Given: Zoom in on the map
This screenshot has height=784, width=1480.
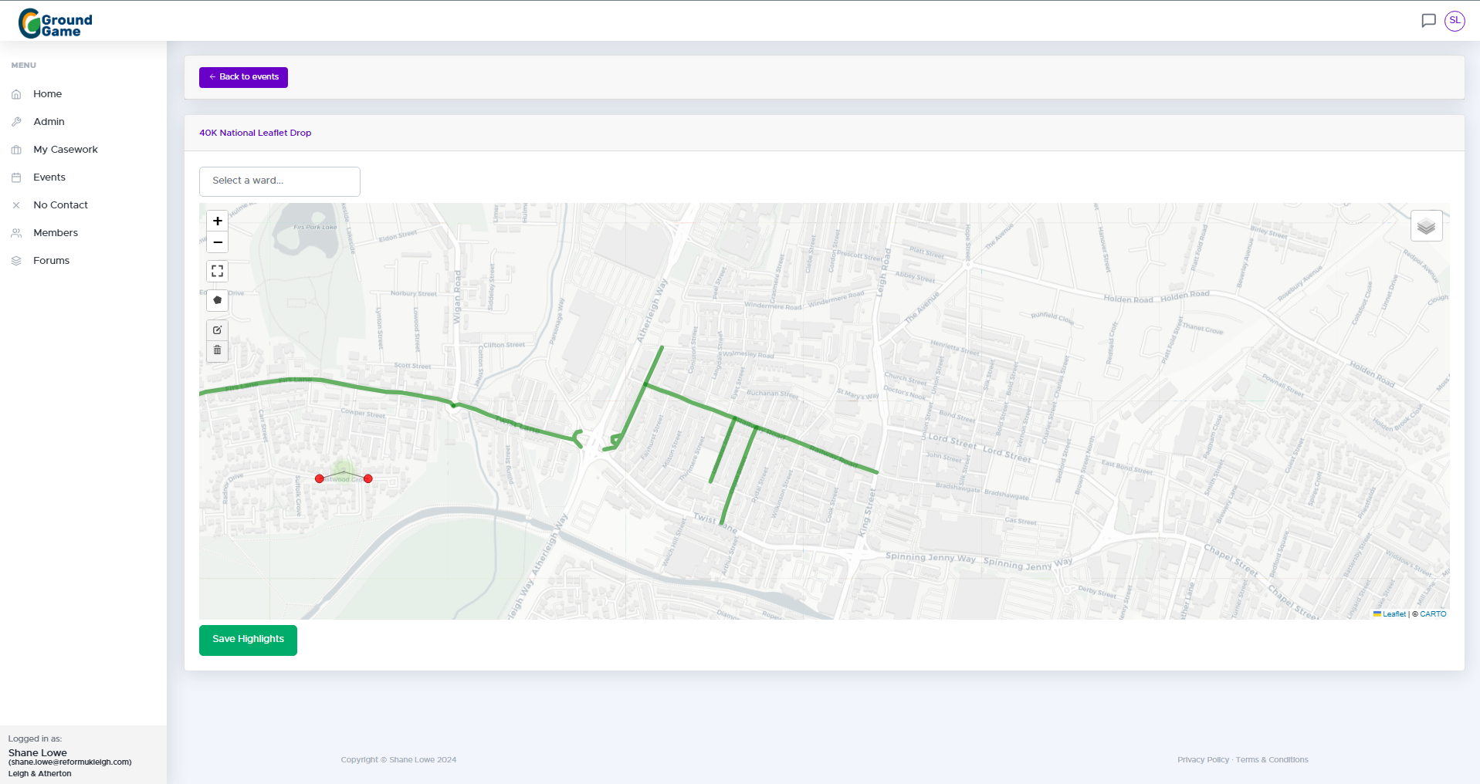Looking at the screenshot, I should [217, 221].
